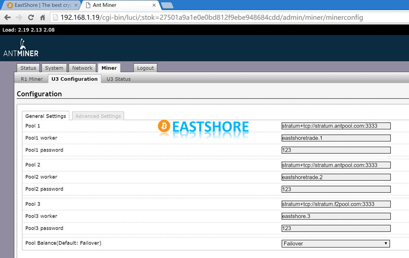
Task: Edit the Pool1 worker field
Action: tap(336, 138)
